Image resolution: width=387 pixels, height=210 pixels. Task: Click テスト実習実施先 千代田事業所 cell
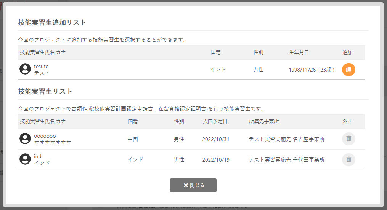tap(286, 160)
